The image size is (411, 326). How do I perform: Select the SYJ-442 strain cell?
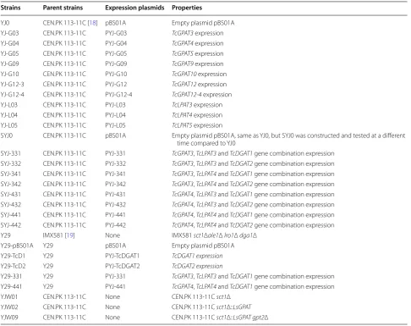[x=11, y=225]
